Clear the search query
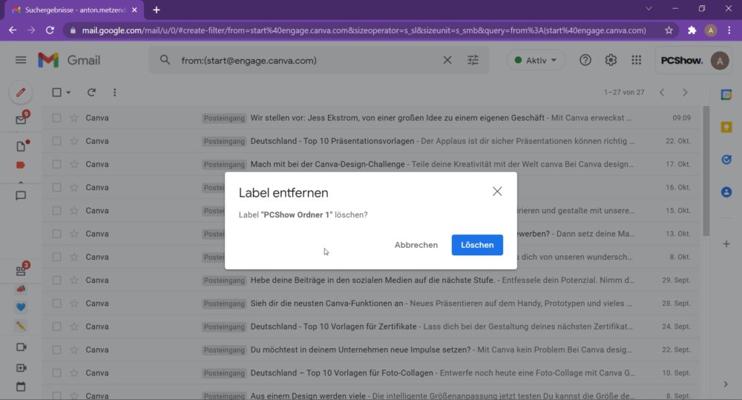This screenshot has width=742, height=400. point(447,60)
